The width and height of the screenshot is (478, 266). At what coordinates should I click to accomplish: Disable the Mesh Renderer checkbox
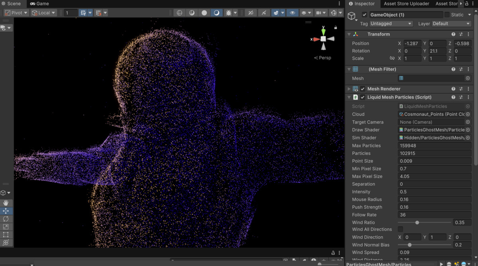pyautogui.click(x=362, y=89)
